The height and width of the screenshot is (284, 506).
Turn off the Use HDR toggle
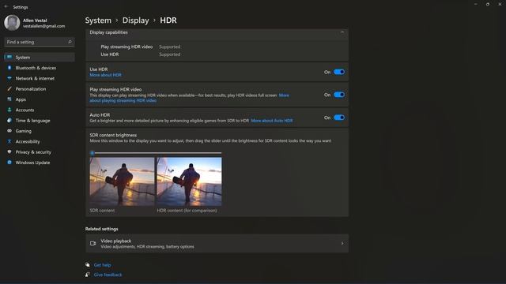(x=339, y=72)
